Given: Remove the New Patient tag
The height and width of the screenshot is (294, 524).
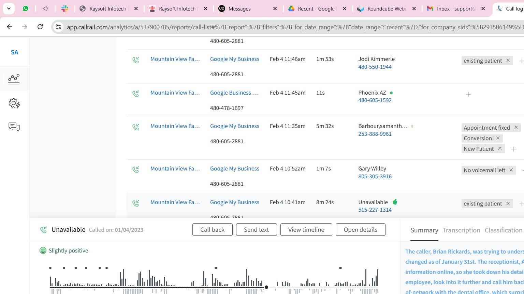Looking at the screenshot, I should click(x=500, y=148).
